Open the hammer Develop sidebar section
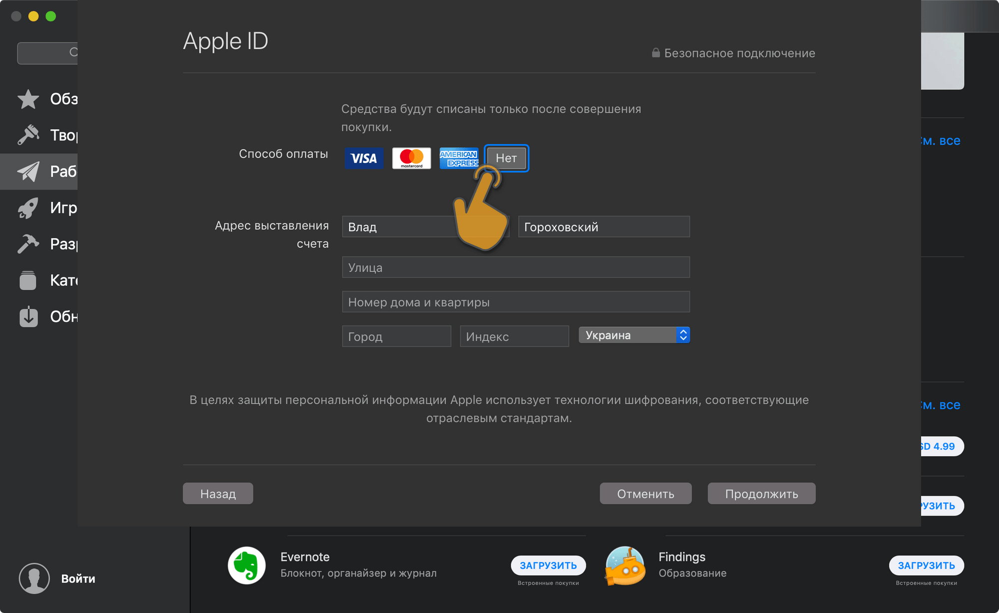The height and width of the screenshot is (613, 999). coord(28,244)
